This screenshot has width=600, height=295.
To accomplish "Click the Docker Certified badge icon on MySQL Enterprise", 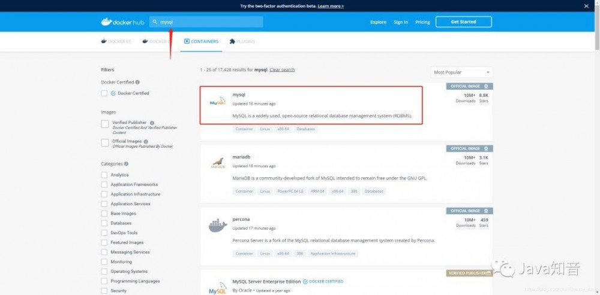I will (305, 282).
